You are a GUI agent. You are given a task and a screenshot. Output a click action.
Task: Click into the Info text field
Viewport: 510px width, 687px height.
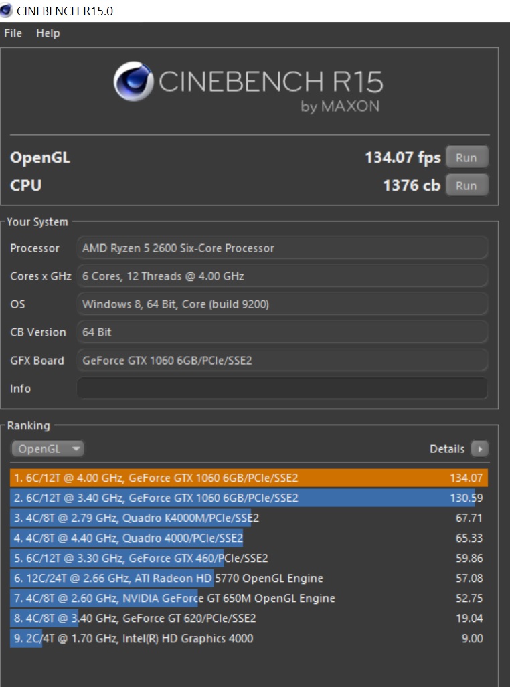[x=282, y=389]
